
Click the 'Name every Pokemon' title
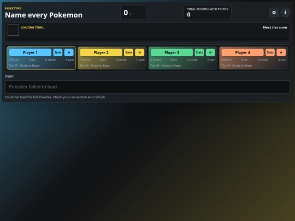tap(44, 15)
